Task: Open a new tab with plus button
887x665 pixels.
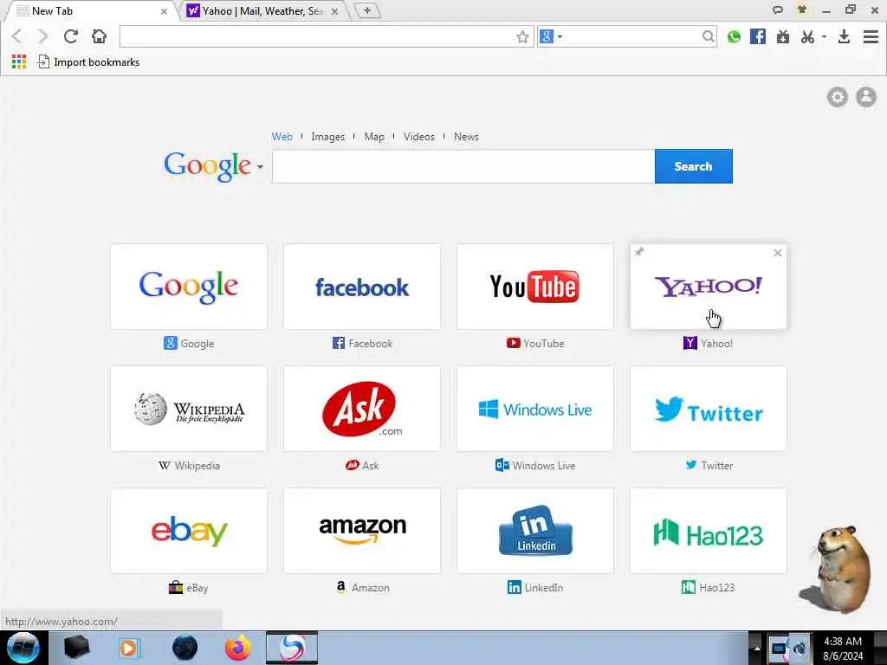Action: (367, 10)
